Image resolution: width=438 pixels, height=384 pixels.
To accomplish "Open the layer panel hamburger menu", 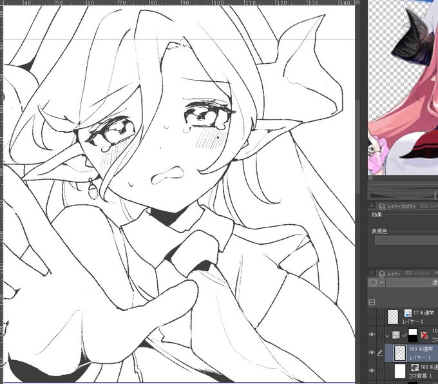I will point(371,273).
